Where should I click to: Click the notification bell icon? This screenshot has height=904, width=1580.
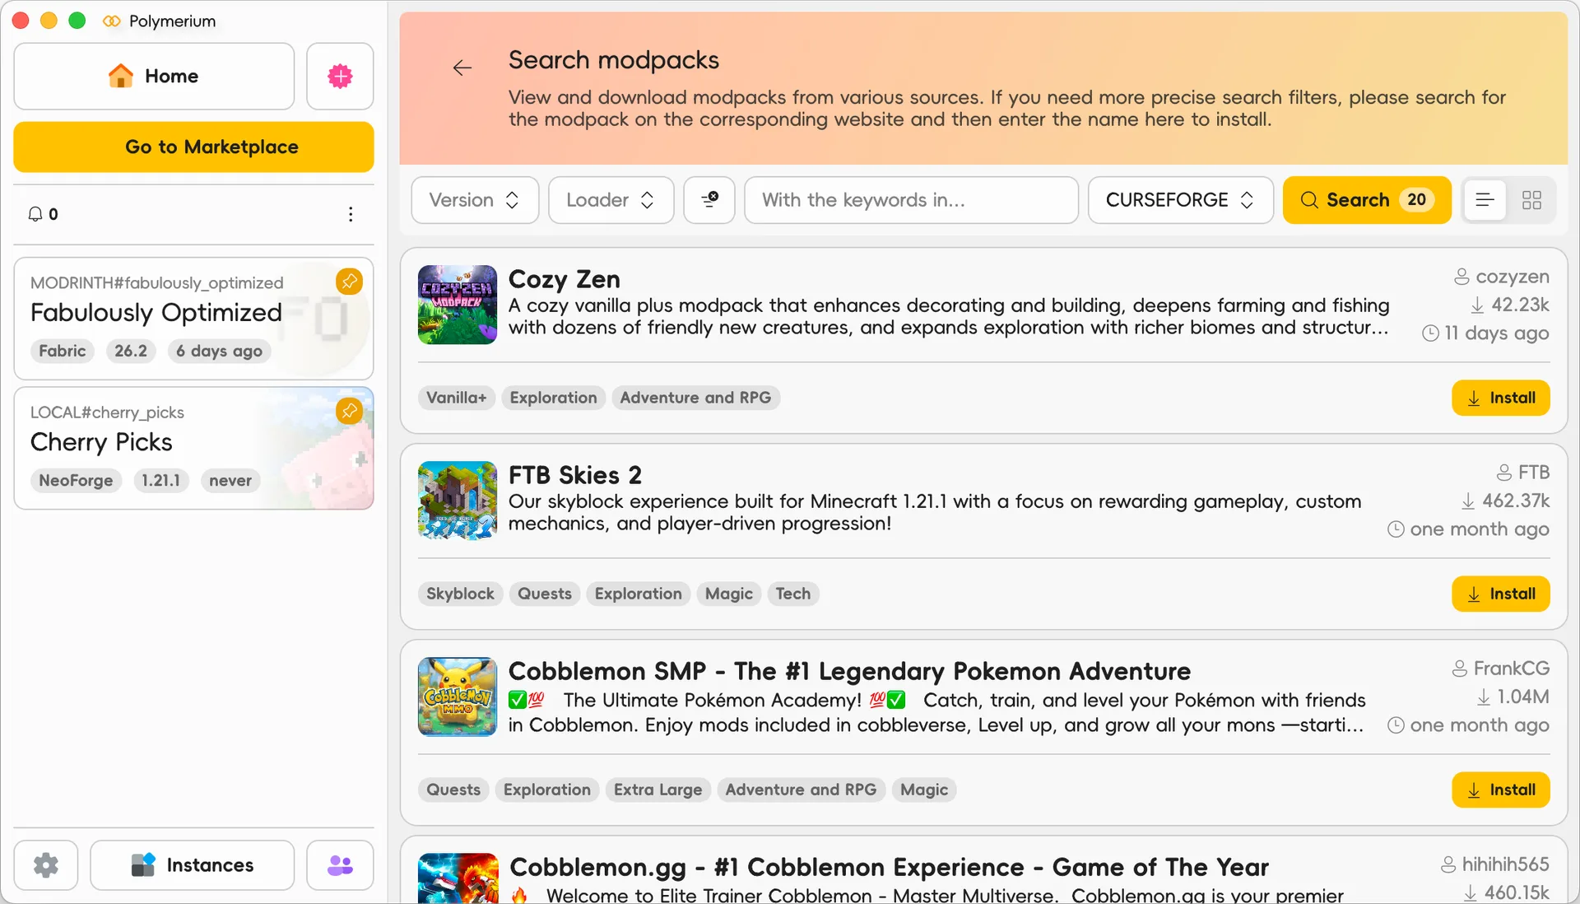tap(35, 214)
